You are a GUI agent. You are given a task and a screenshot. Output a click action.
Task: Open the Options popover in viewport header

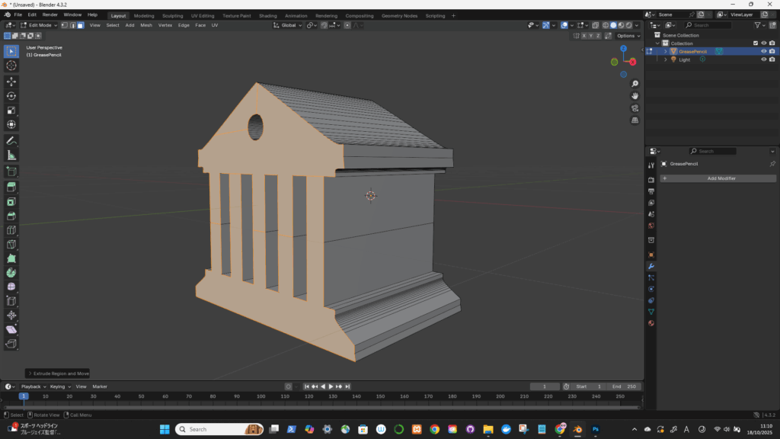coord(628,36)
